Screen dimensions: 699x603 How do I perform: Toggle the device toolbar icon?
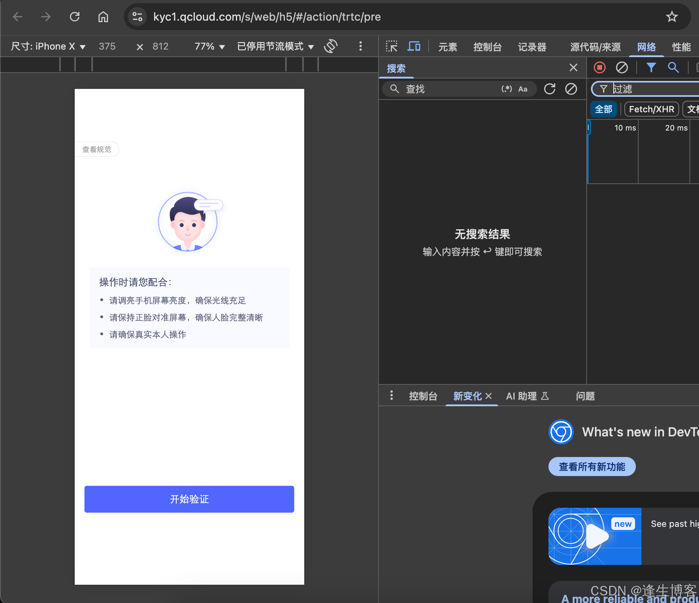(x=414, y=46)
